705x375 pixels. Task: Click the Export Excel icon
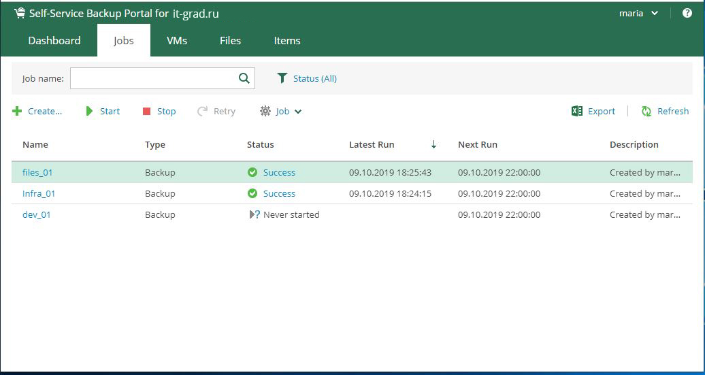click(577, 112)
